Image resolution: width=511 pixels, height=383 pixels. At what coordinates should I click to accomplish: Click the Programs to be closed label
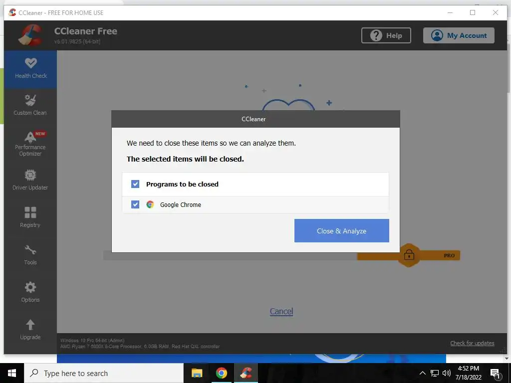(182, 185)
